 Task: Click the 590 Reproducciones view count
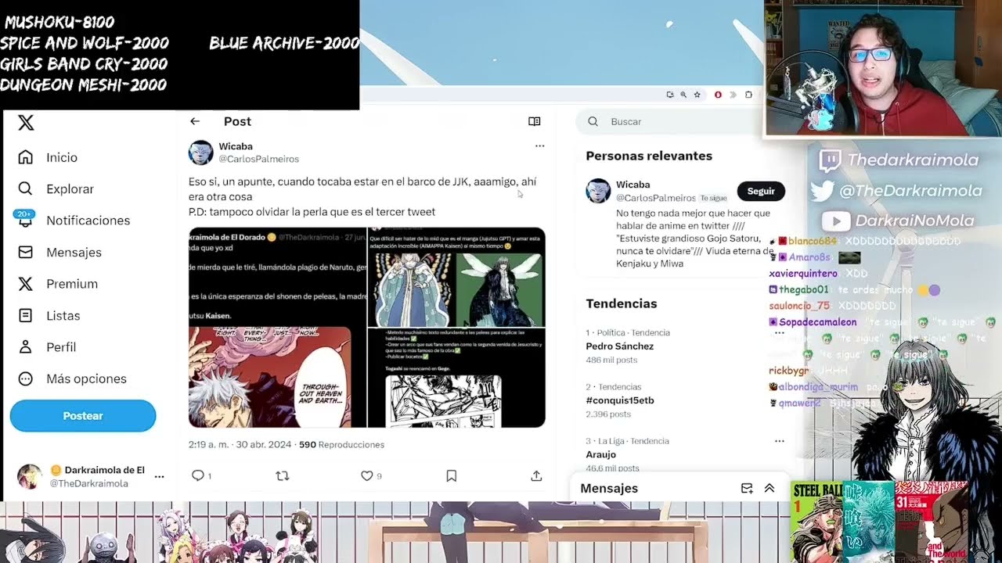[x=341, y=444]
